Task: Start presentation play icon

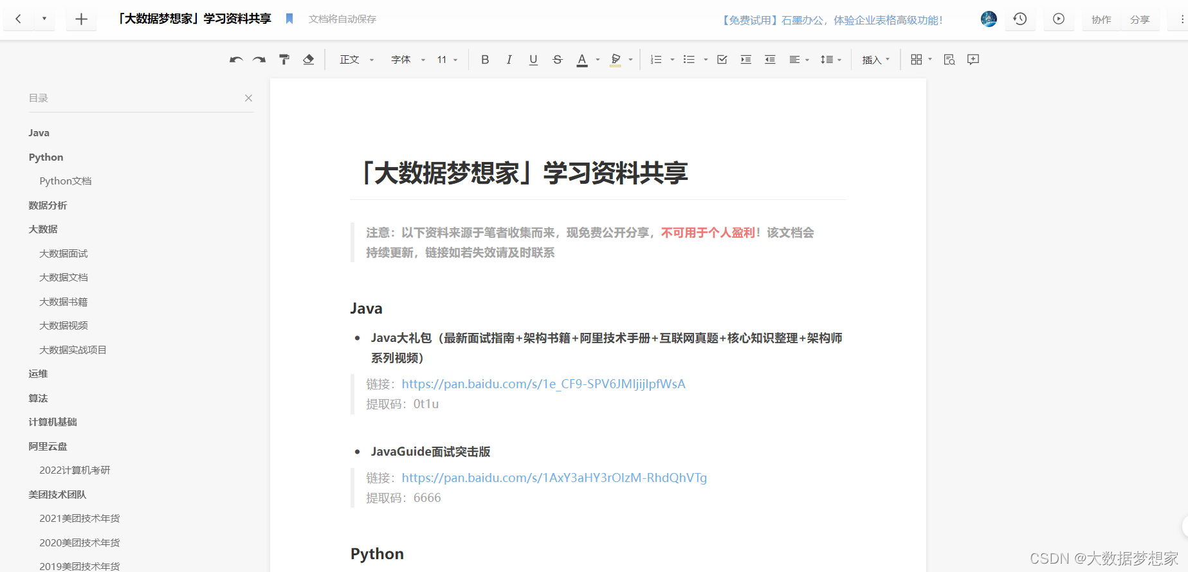Action: pos(1059,19)
